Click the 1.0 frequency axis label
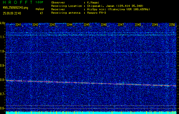179x114 pixels. coord(3,51)
